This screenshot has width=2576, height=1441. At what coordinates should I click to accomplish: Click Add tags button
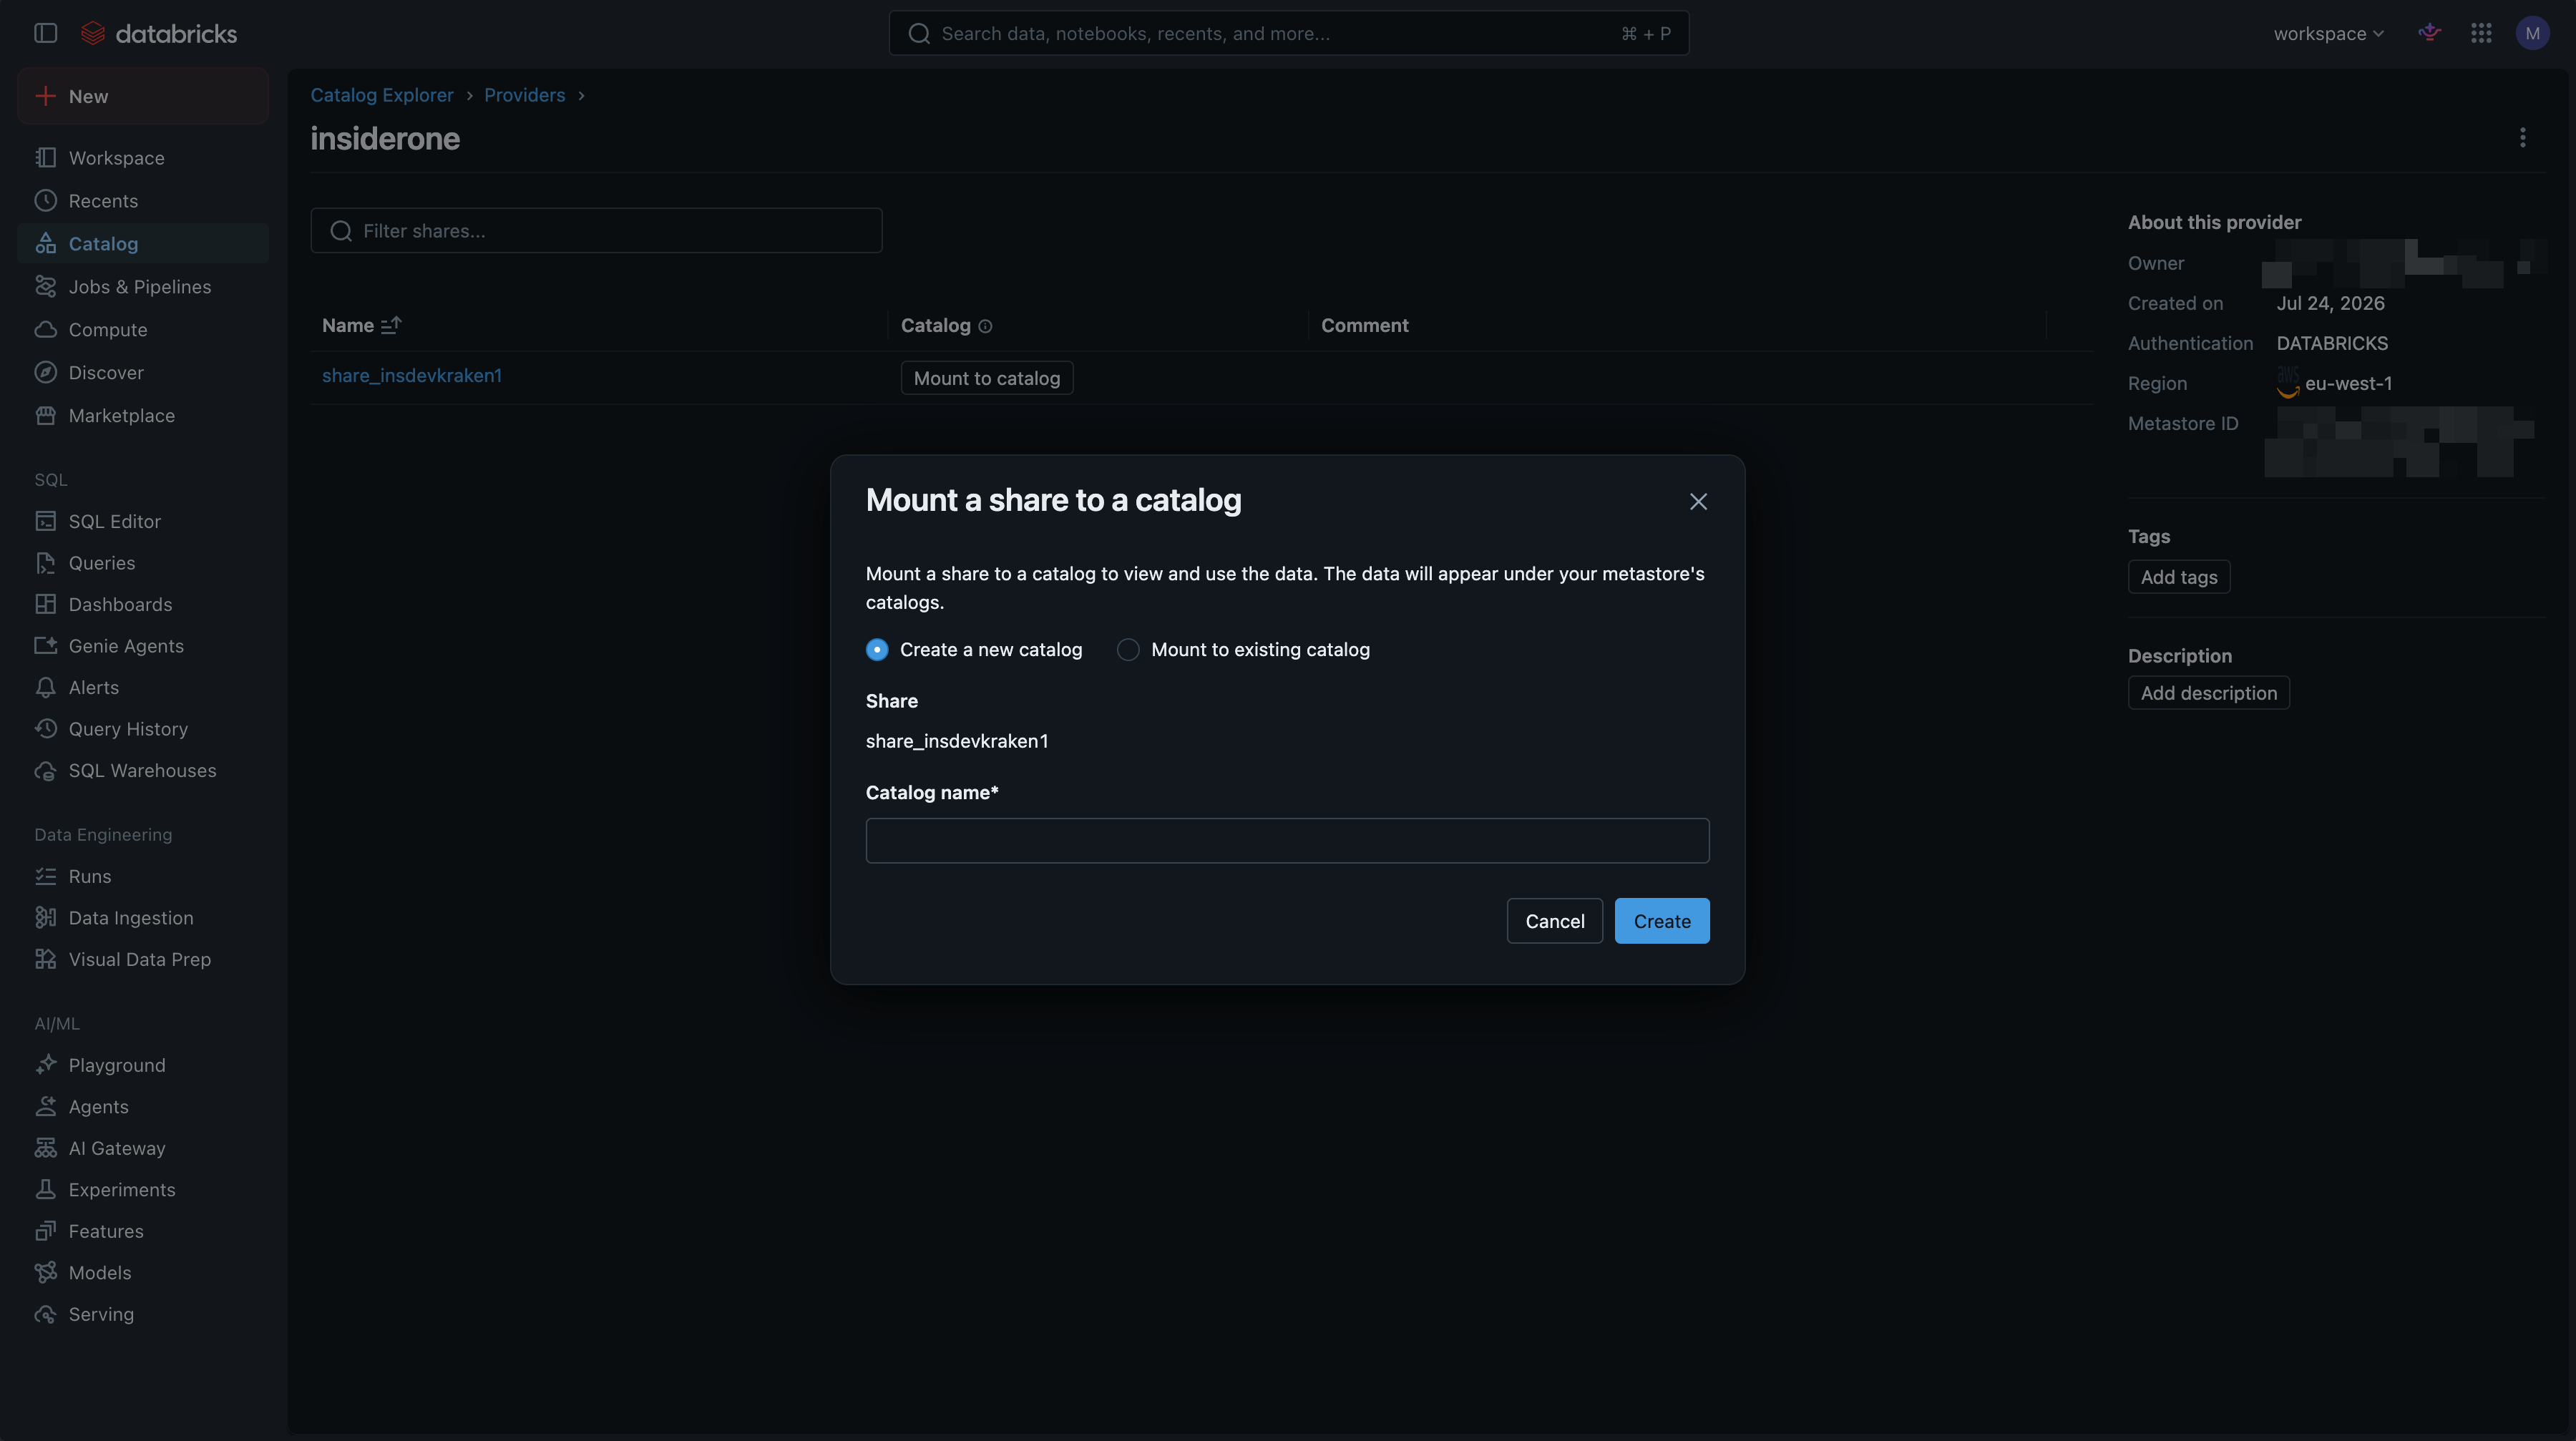(x=2178, y=577)
